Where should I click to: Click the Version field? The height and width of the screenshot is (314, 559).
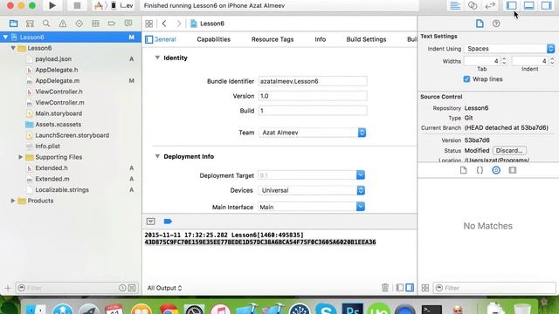tap(313, 96)
